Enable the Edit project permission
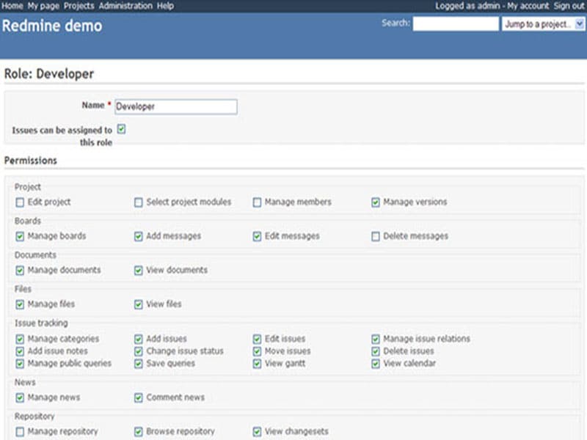The image size is (587, 440). (x=18, y=202)
